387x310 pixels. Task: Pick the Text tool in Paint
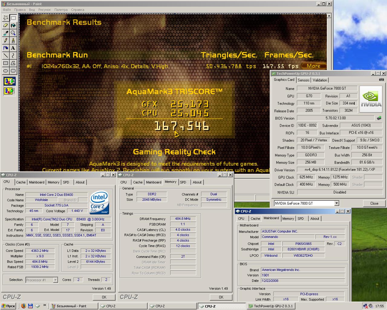(x=13, y=48)
